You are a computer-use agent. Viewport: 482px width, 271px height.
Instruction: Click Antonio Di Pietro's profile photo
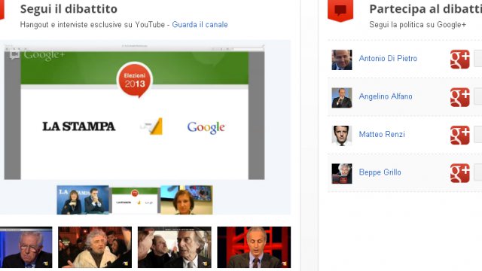pyautogui.click(x=341, y=59)
